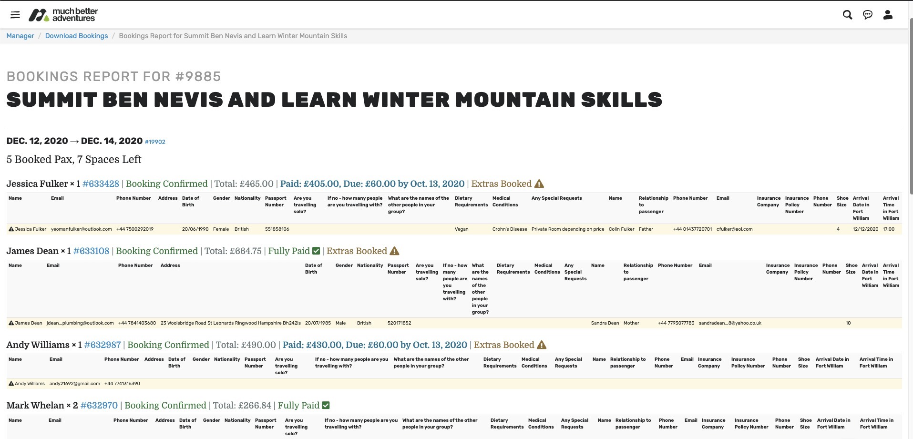Click Mark Whelan's Fully Paid green checkmark
Viewport: 913px width, 439px height.
pyautogui.click(x=326, y=406)
